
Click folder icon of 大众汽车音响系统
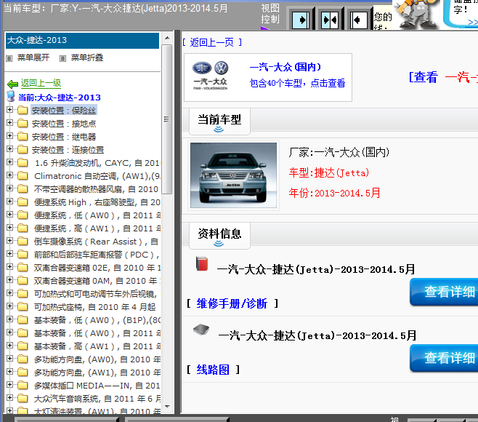click(x=23, y=399)
